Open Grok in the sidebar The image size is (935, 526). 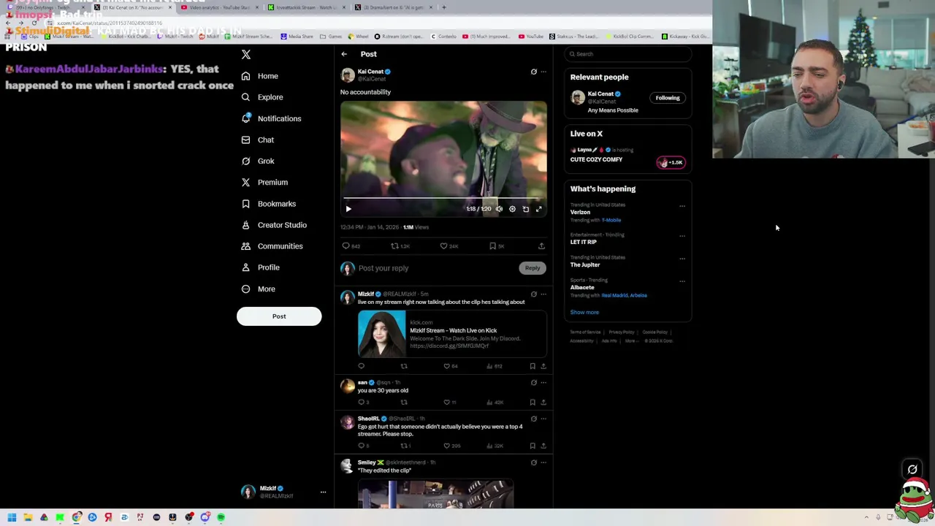point(258,161)
